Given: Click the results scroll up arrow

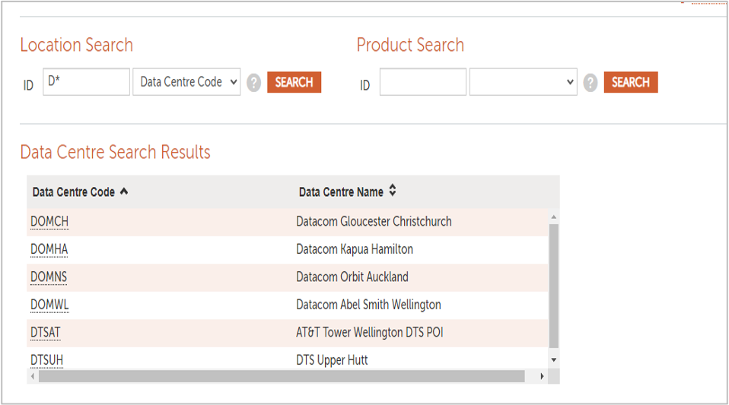Looking at the screenshot, I should (x=553, y=217).
